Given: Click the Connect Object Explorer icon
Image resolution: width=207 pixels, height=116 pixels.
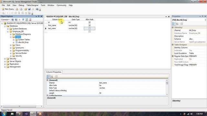Looking at the screenshot, I should click(x=13, y=20).
